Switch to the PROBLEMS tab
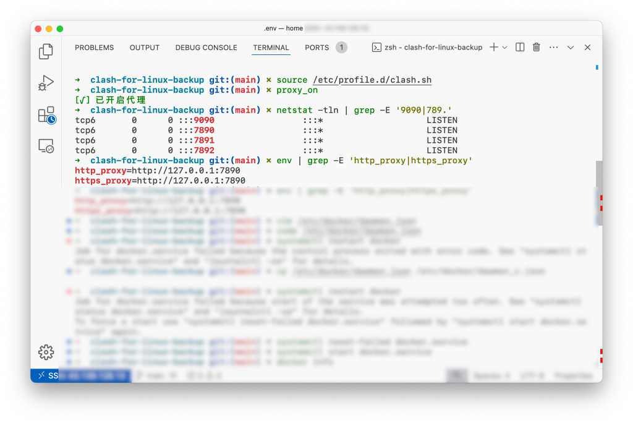Image resolution: width=633 pixels, height=423 pixels. (x=94, y=48)
